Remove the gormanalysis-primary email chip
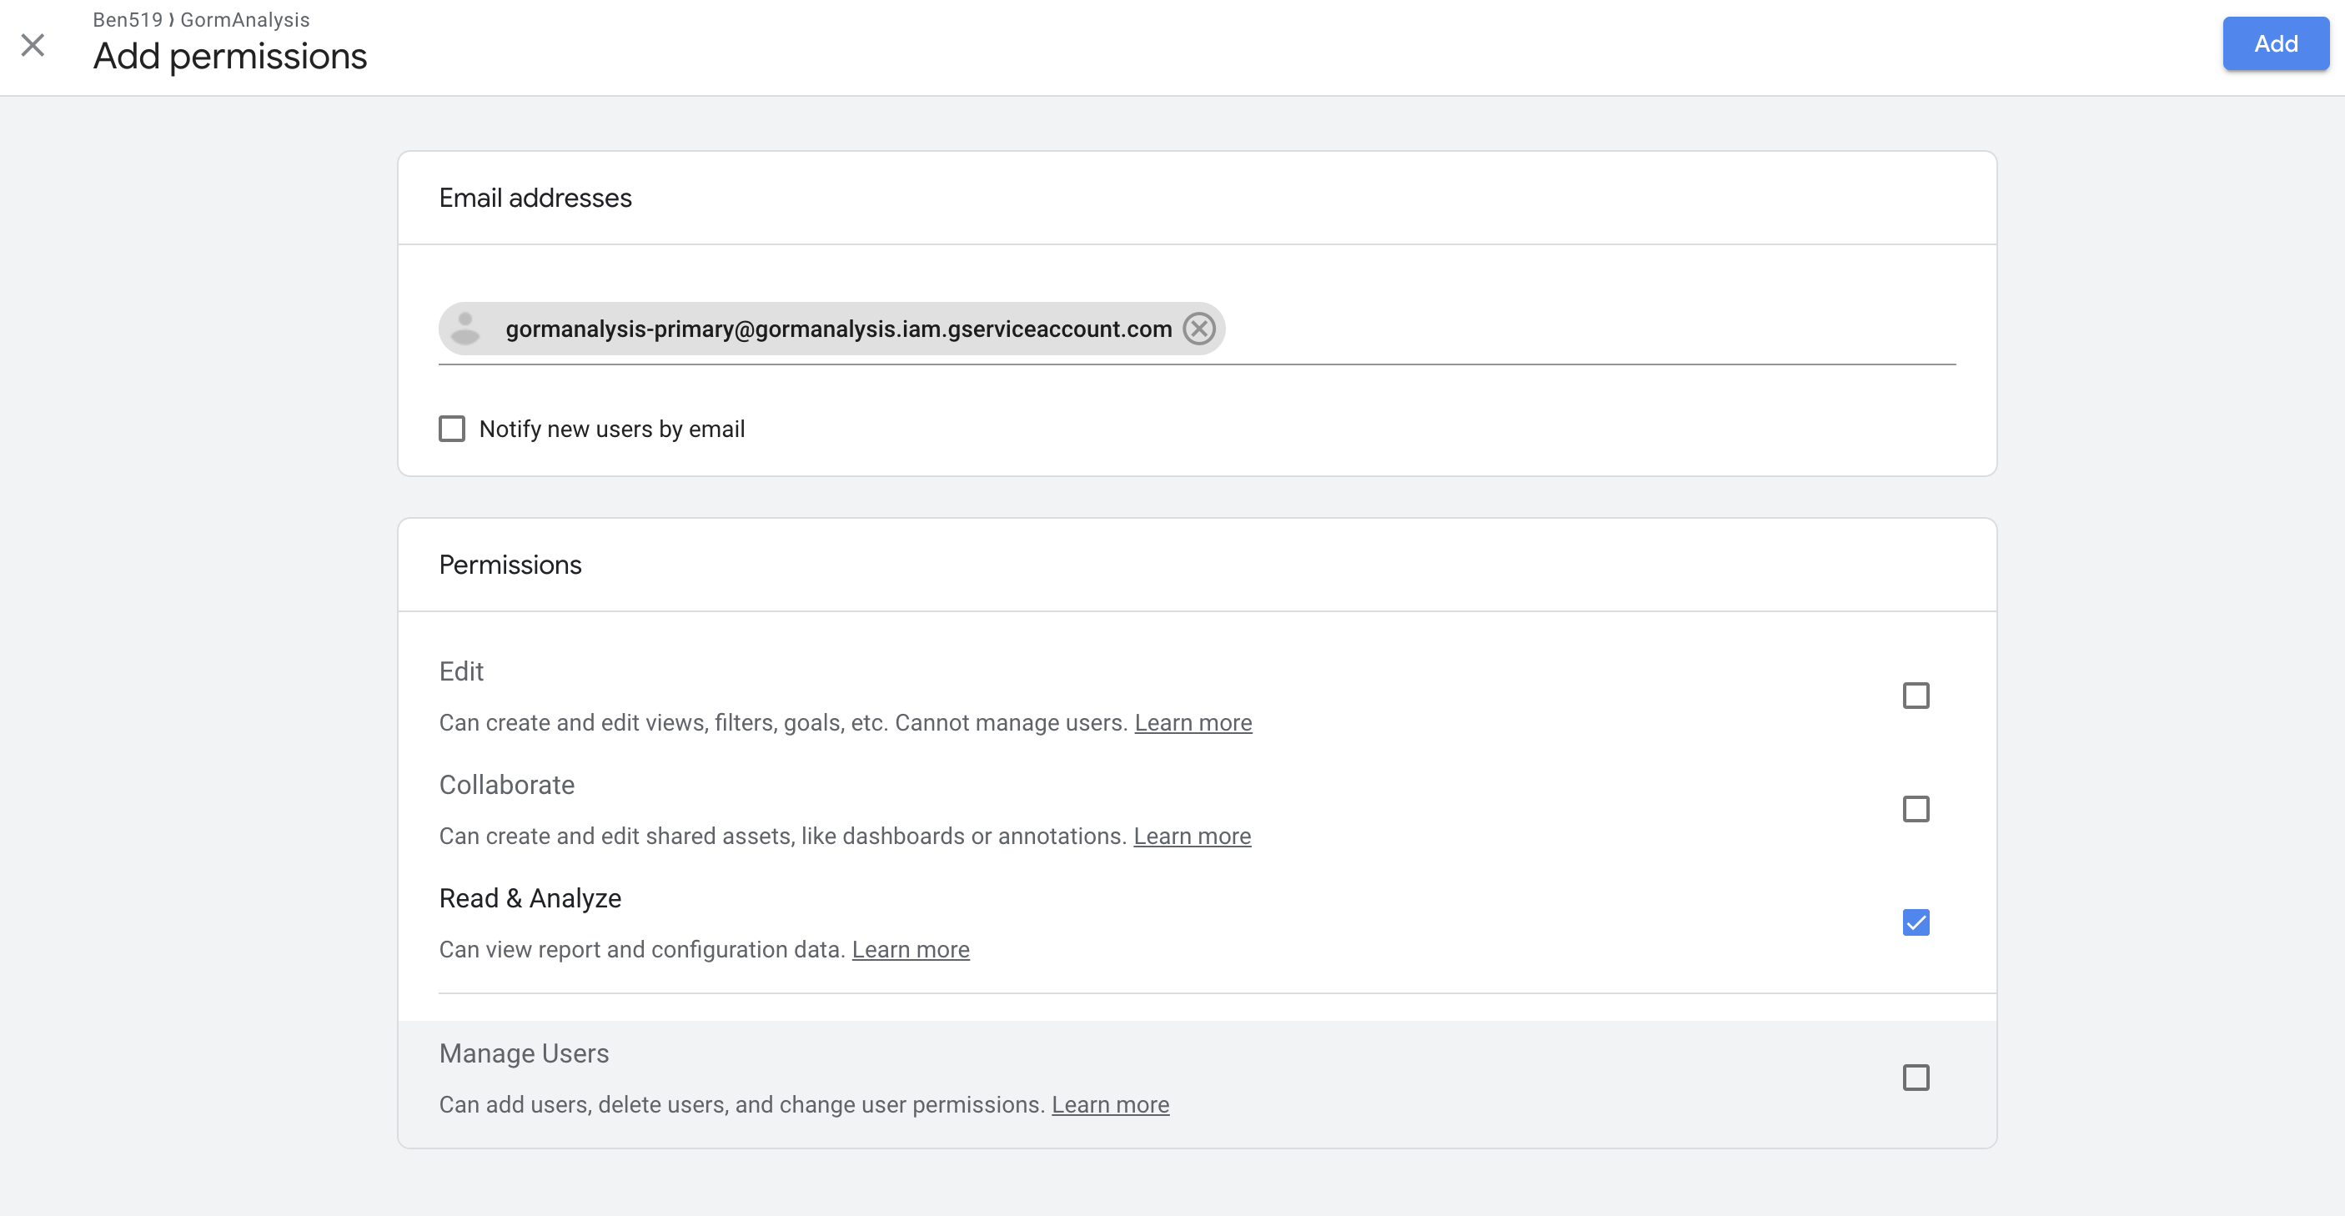Screen dimensions: 2345x1216 click(x=1199, y=329)
